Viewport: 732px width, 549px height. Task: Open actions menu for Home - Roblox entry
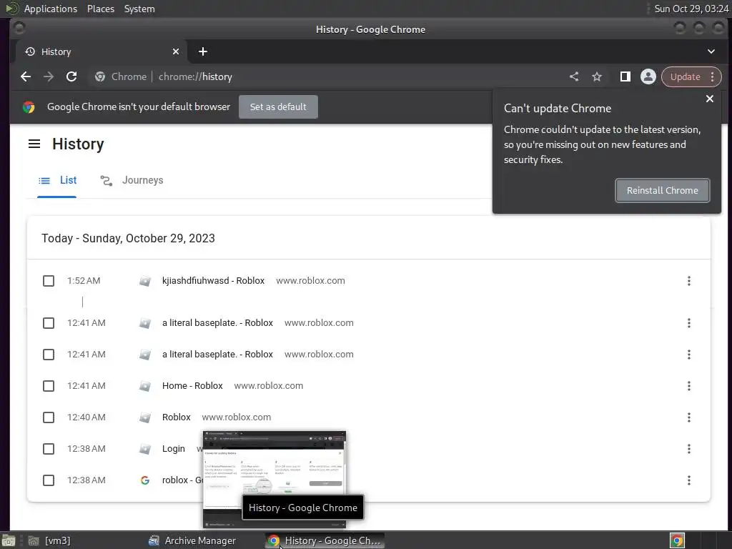[x=688, y=385]
